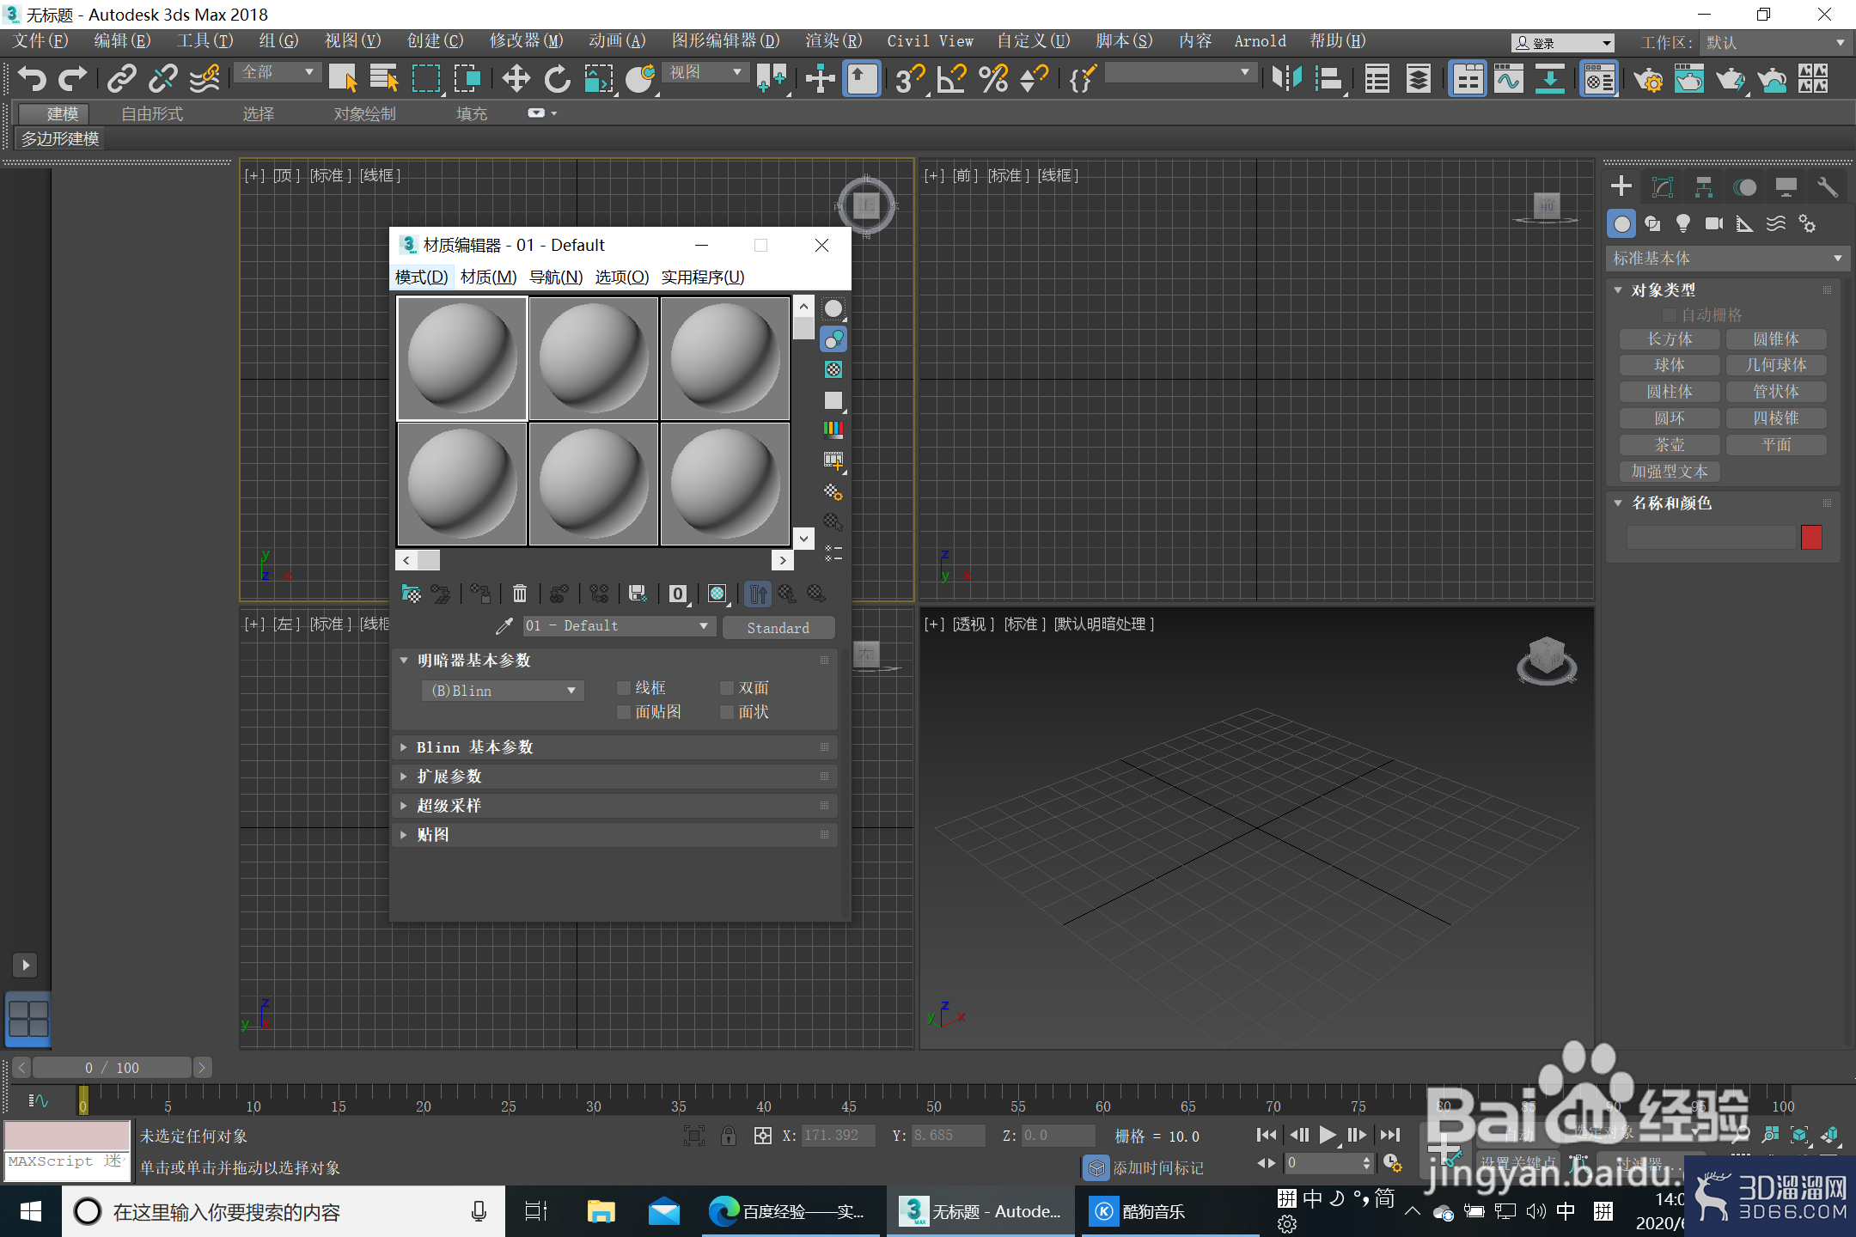
Task: Click Video Color Check icon
Action: [833, 430]
